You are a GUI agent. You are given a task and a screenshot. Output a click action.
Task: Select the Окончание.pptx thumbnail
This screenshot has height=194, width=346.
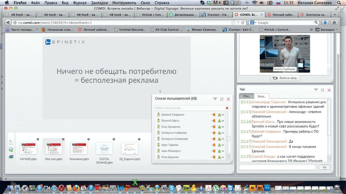pos(79,149)
